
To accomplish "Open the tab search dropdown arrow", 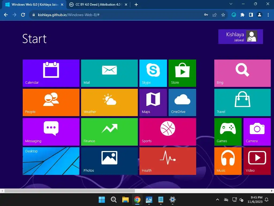I will [x=231, y=4].
